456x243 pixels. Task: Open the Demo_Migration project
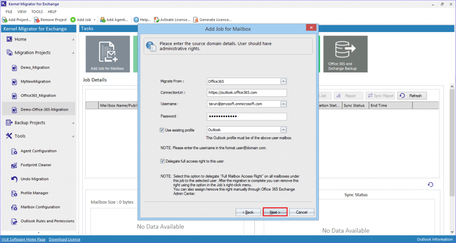click(x=35, y=68)
